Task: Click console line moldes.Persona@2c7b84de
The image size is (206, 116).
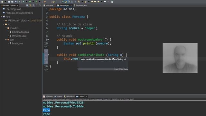Action: tap(63, 106)
